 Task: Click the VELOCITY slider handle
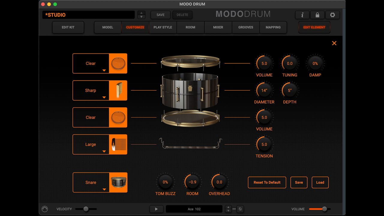86,209
